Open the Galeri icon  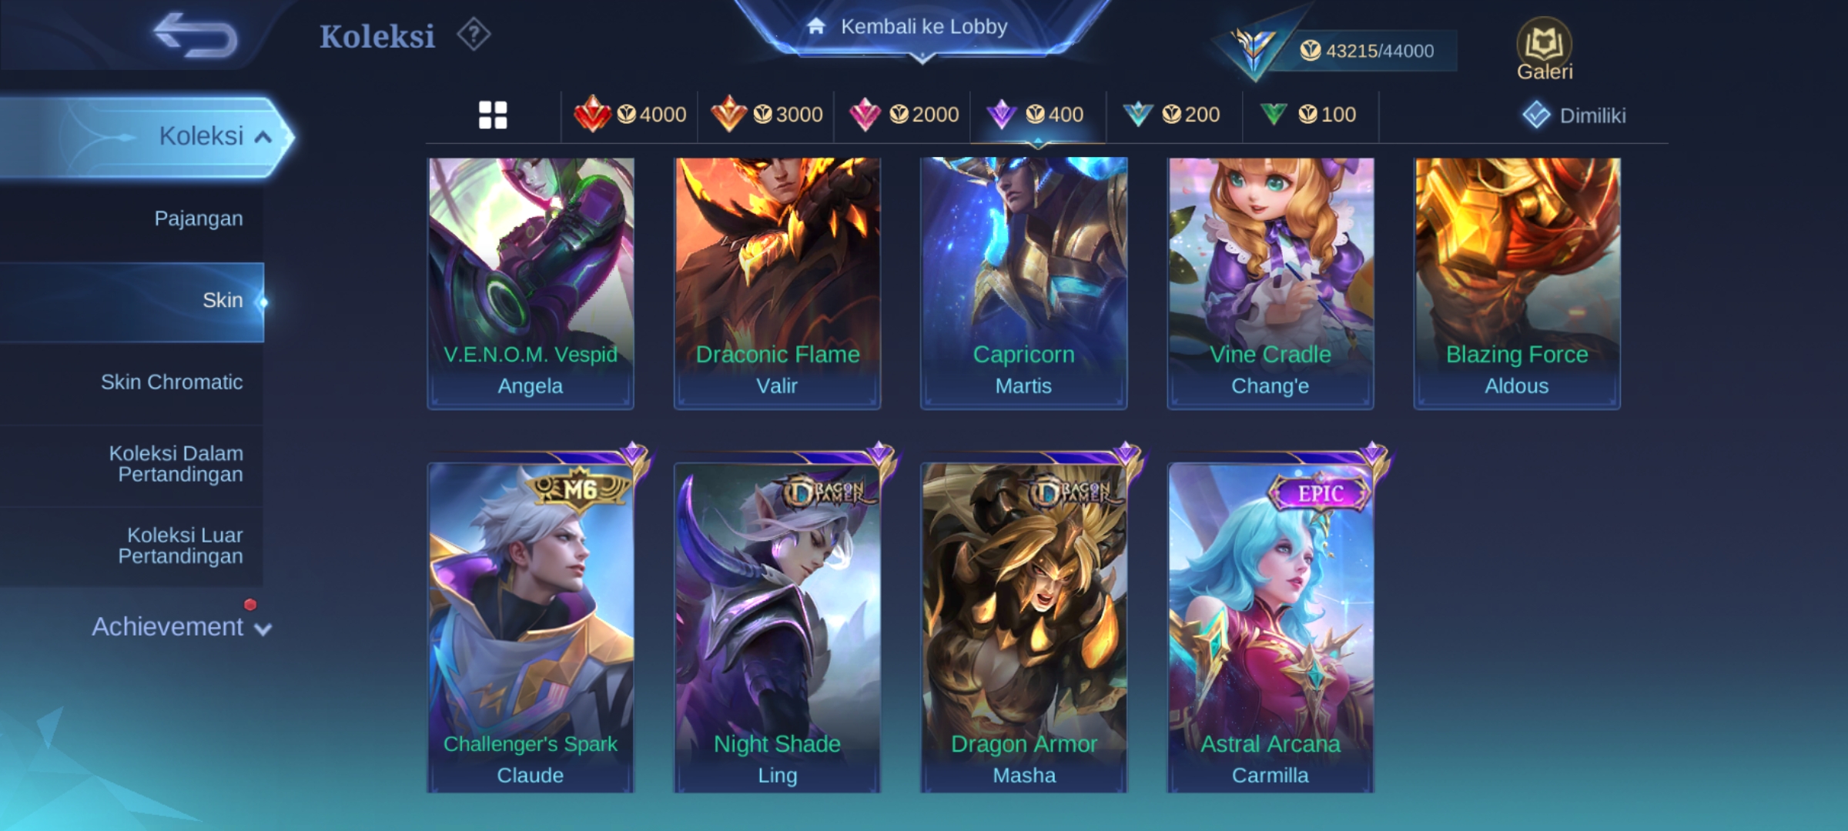1545,48
